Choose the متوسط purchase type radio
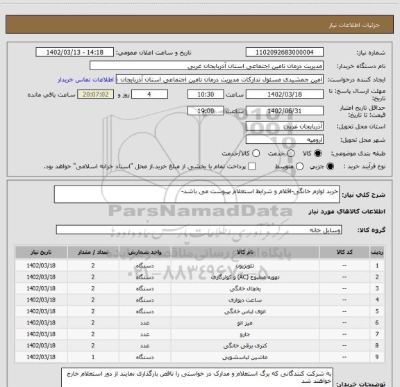 click(299, 167)
